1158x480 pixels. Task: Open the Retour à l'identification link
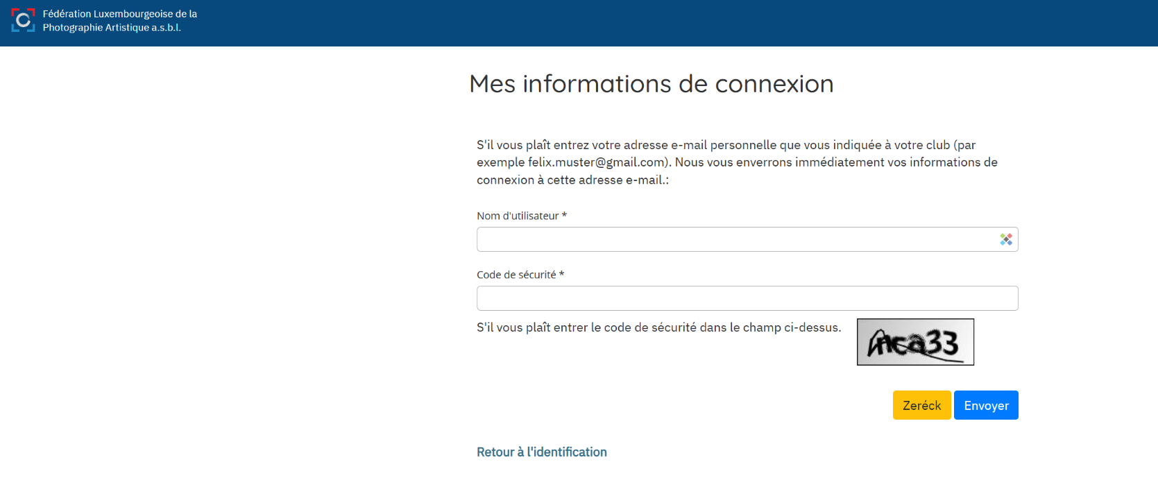pos(541,452)
